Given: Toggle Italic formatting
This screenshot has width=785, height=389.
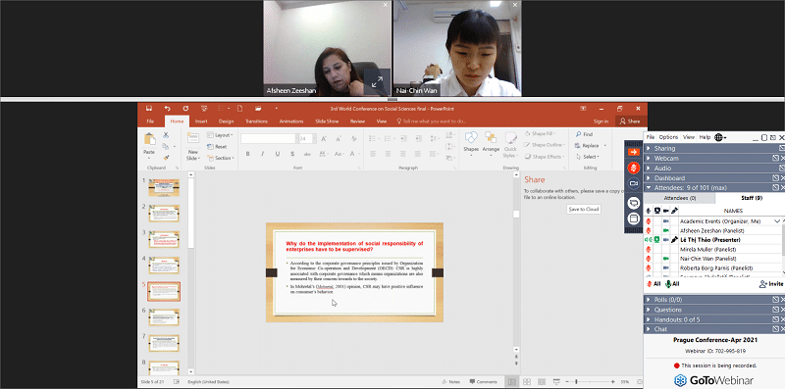Looking at the screenshot, I should click(263, 154).
